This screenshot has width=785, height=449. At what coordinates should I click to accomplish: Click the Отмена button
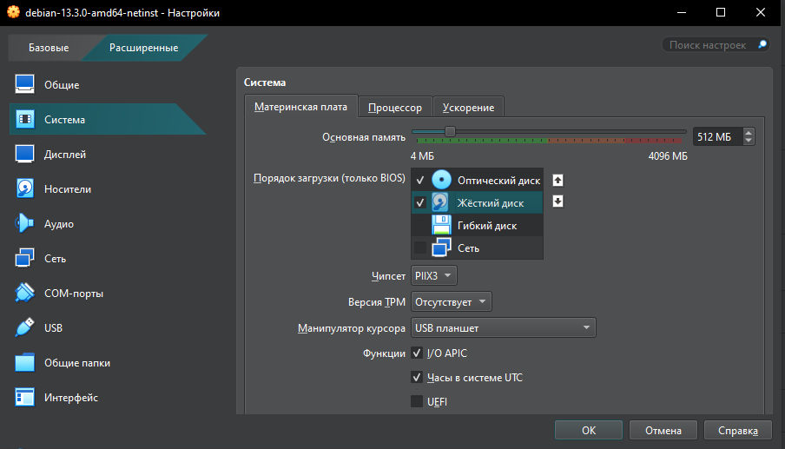point(662,430)
